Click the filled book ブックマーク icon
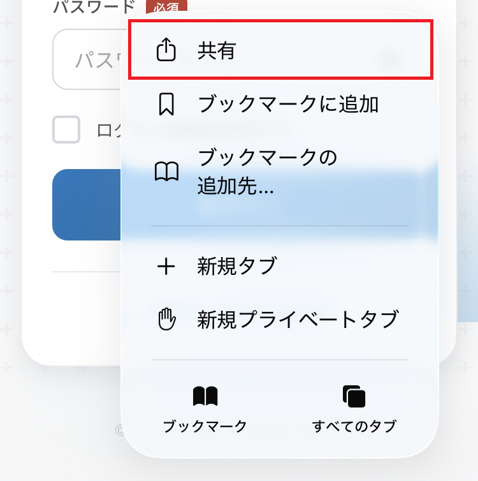Image resolution: width=478 pixels, height=481 pixels. pyautogui.click(x=205, y=396)
